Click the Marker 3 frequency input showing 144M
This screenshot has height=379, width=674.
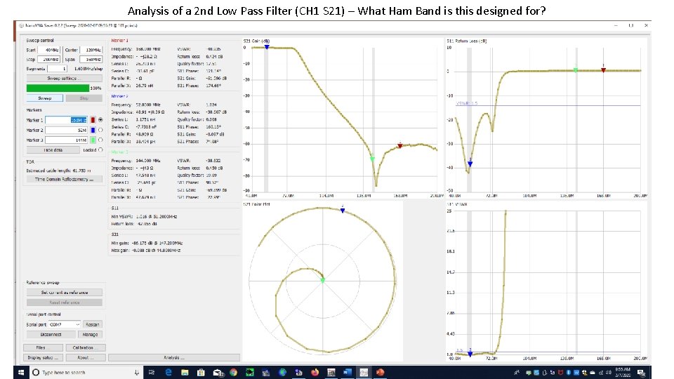pyautogui.click(x=66, y=140)
